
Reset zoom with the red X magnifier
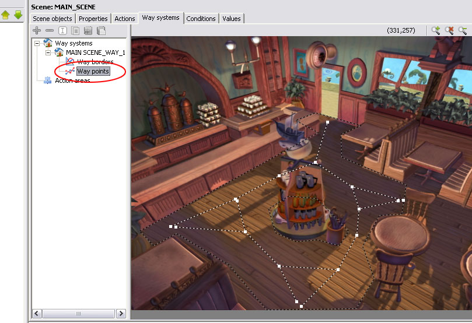point(449,30)
